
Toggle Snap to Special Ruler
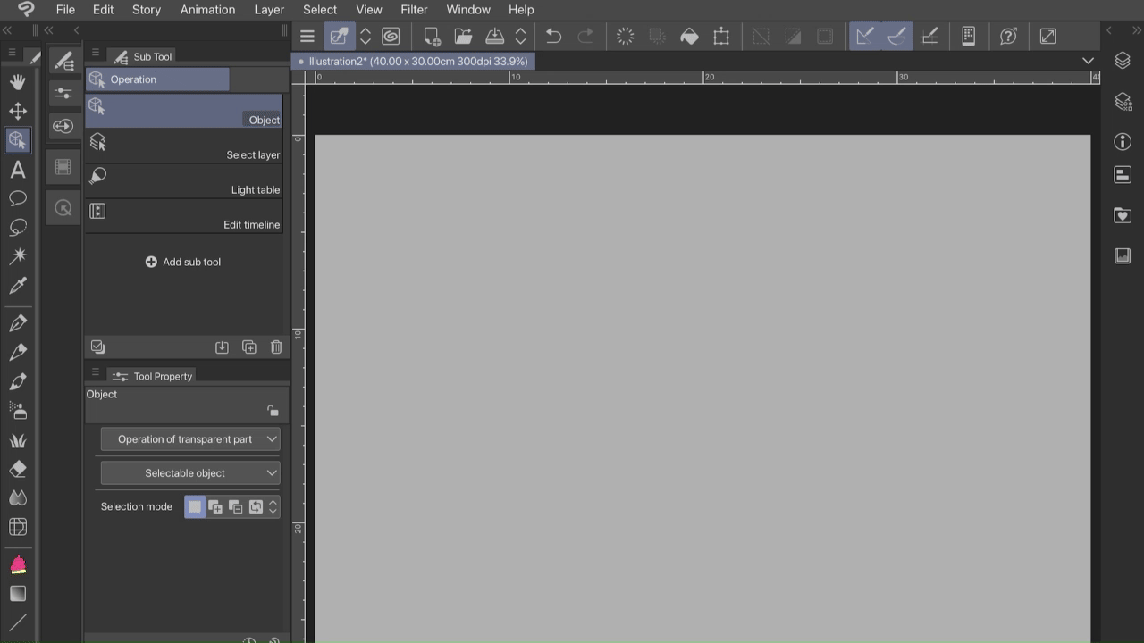pos(897,37)
